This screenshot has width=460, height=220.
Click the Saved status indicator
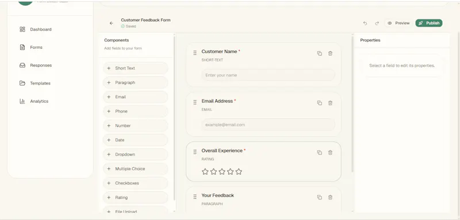[128, 26]
